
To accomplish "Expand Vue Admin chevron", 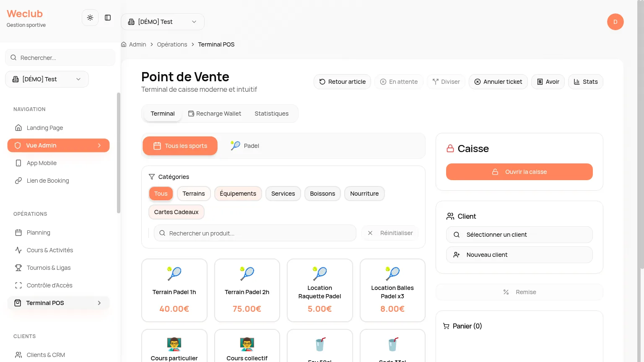I will click(99, 145).
